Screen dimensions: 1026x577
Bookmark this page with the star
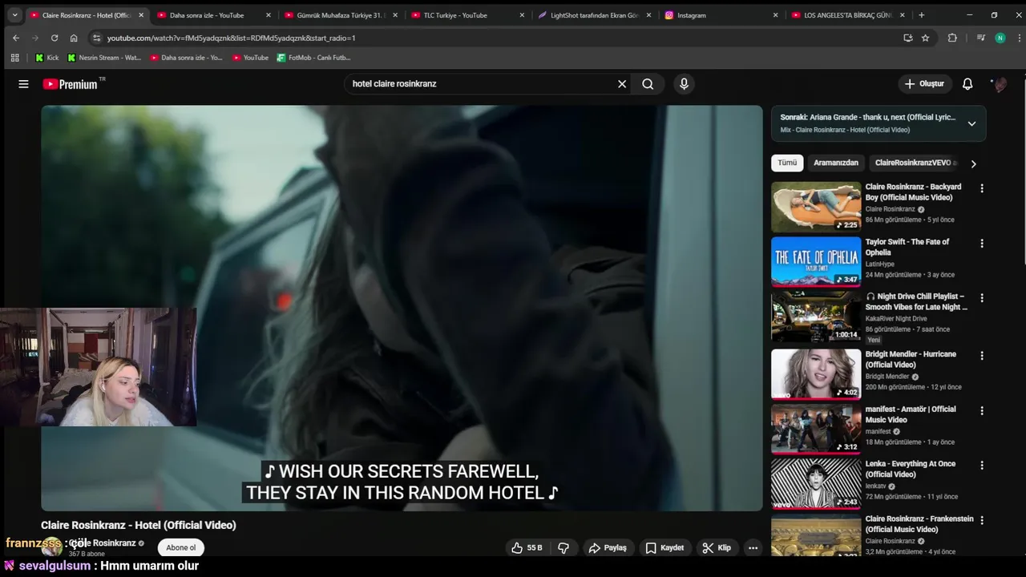tap(925, 38)
